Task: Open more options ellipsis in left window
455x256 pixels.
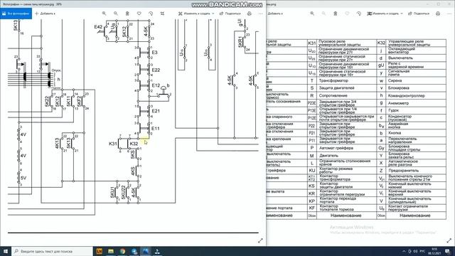Action: (x=261, y=14)
